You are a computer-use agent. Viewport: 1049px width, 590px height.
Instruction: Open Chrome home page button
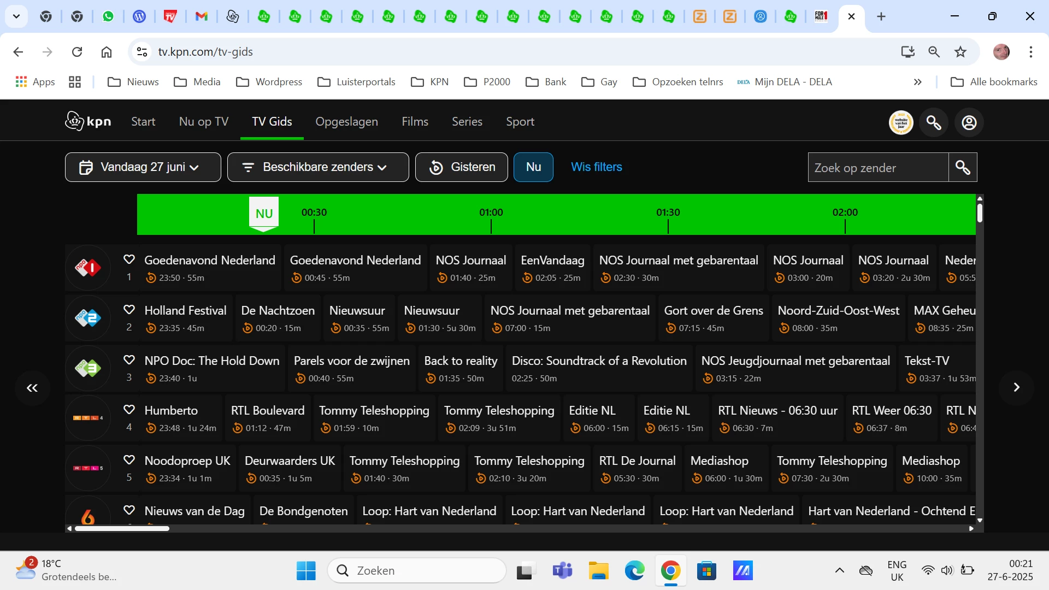pyautogui.click(x=107, y=52)
